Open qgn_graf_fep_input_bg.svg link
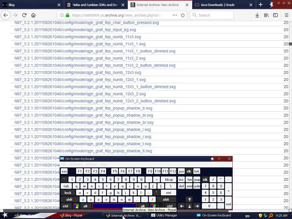Viewport: 292px width, 219px height. (75, 30)
